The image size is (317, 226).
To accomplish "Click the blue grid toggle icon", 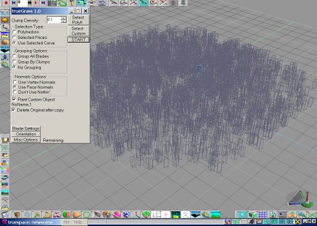I will (263, 214).
